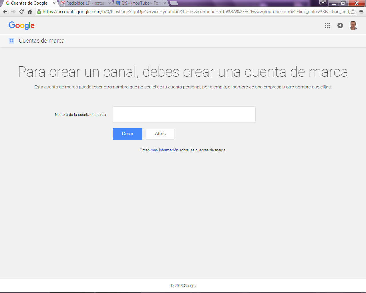Viewport: 366px width, 293px height.
Task: Click the 'Nombre de la cuenta de marca' label
Action: point(80,115)
